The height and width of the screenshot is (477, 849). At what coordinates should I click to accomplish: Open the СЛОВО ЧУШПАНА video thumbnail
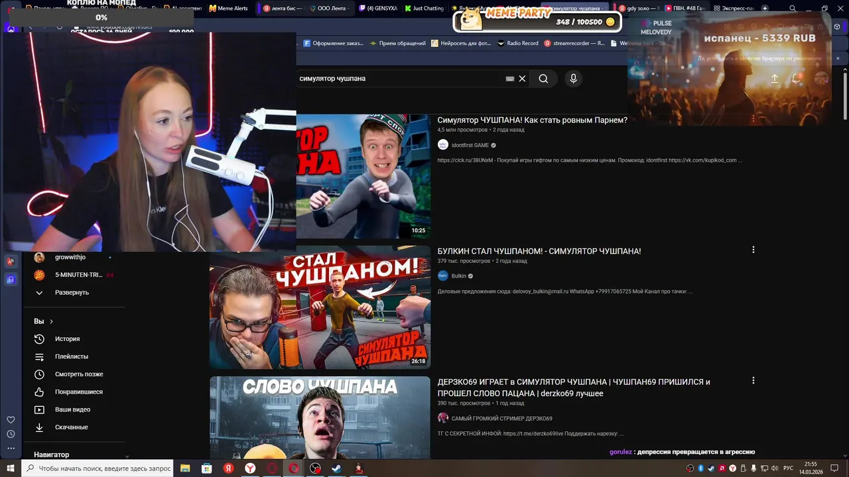320,417
